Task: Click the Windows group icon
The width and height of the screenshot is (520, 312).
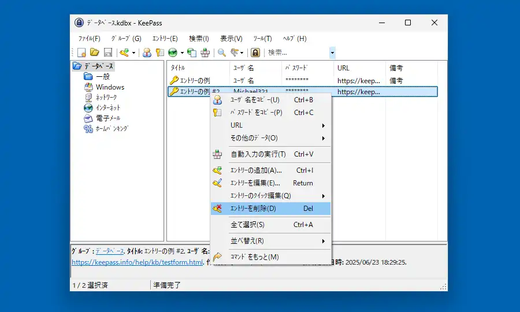Action: 88,87
